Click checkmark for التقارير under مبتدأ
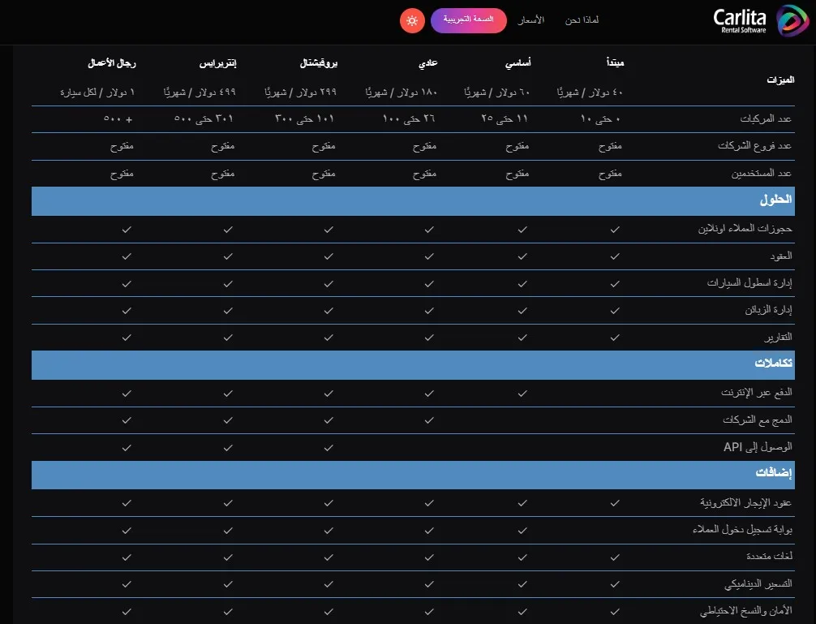 (615, 338)
